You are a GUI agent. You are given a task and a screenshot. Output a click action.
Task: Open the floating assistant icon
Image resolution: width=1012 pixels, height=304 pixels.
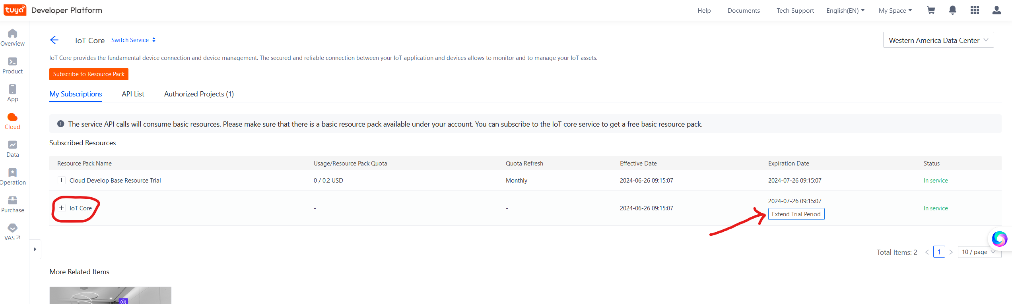[x=998, y=239]
